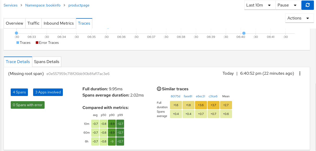Select the Spans Details tab
316x151 pixels.
[x=47, y=62]
